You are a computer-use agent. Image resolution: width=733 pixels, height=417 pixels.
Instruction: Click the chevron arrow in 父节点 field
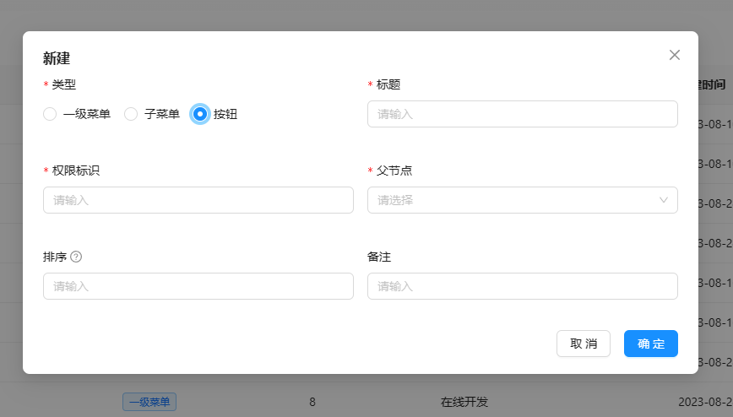pyautogui.click(x=663, y=200)
